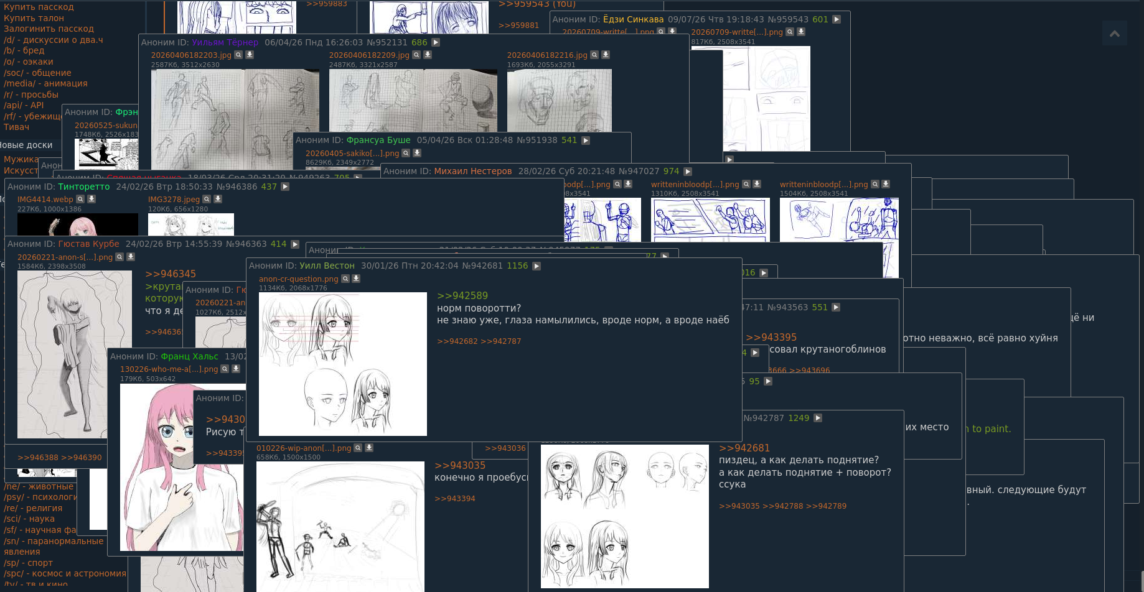Download 20260221-anon-s[...].png
The width and height of the screenshot is (1144, 592).
[131, 257]
